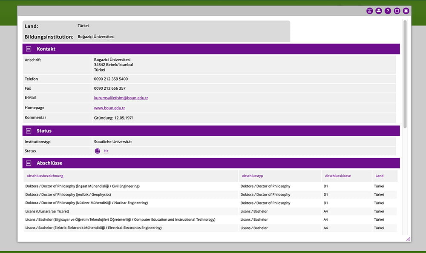Collapse the Abschlüsse section

pyautogui.click(x=29, y=163)
